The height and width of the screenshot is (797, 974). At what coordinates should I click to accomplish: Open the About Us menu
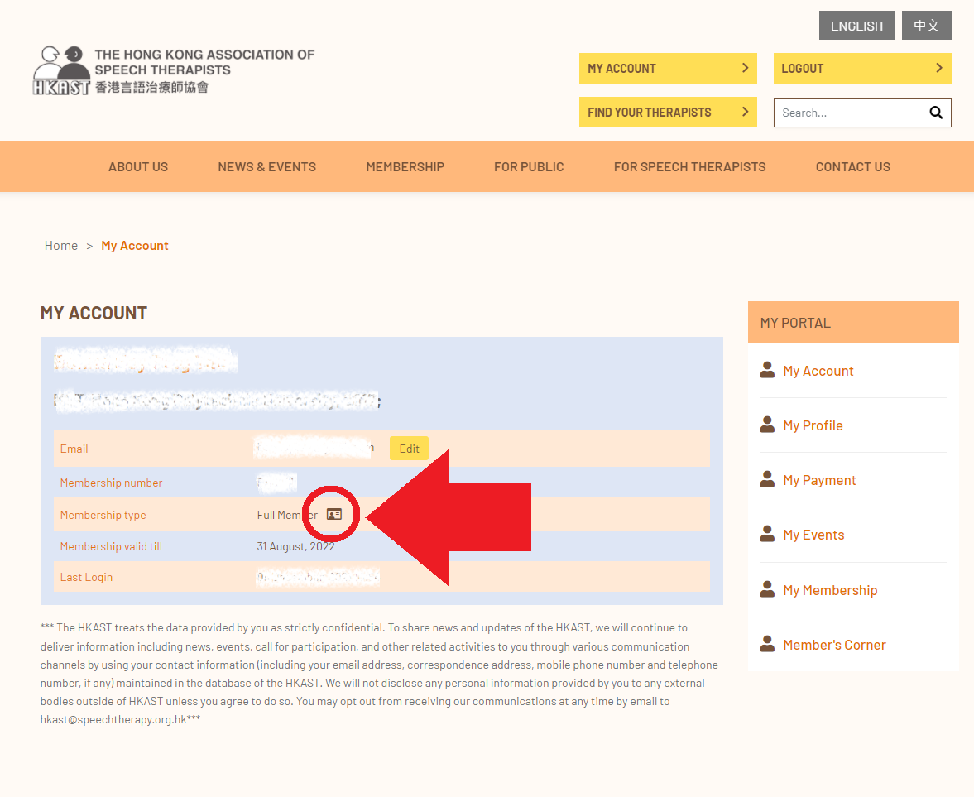tap(138, 166)
